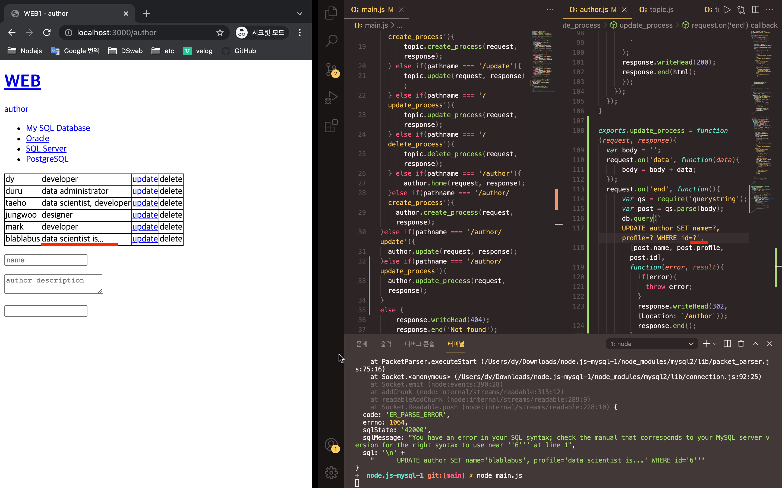Image resolution: width=782 pixels, height=488 pixels.
Task: Open the PostgreSQL link
Action: point(47,159)
